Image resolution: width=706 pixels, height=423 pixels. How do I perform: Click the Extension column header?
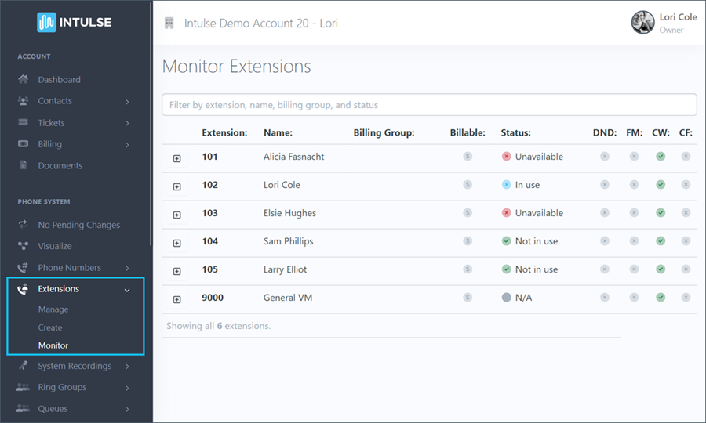(224, 132)
